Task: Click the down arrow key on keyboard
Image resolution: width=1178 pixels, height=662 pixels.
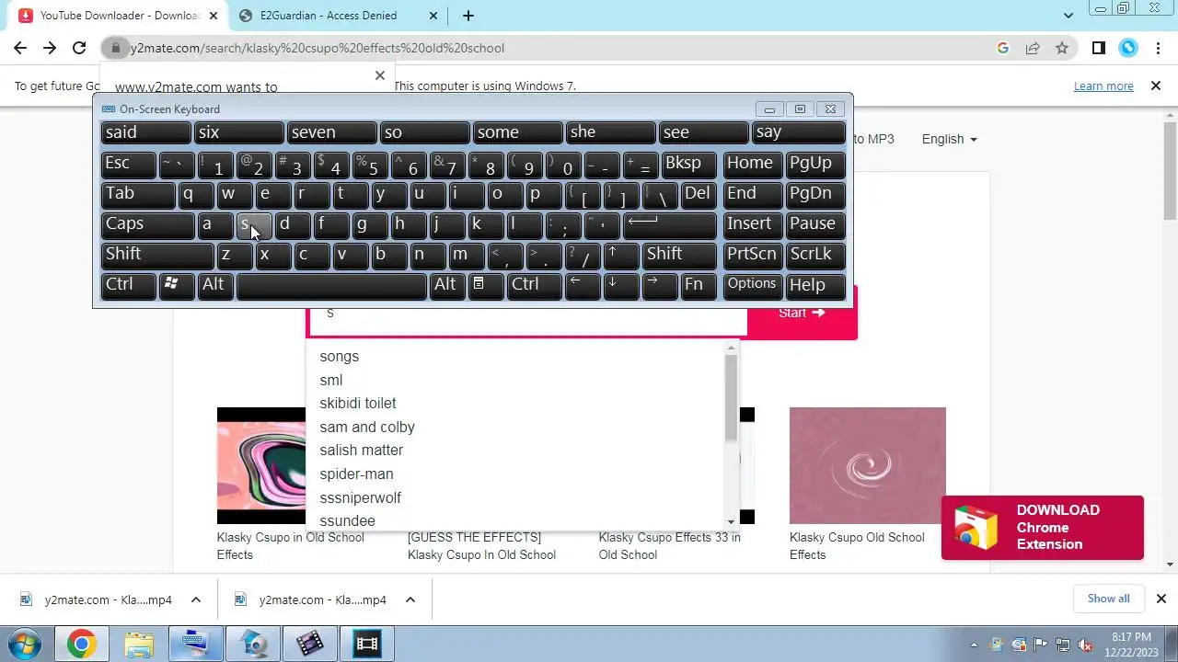Action: (621, 285)
